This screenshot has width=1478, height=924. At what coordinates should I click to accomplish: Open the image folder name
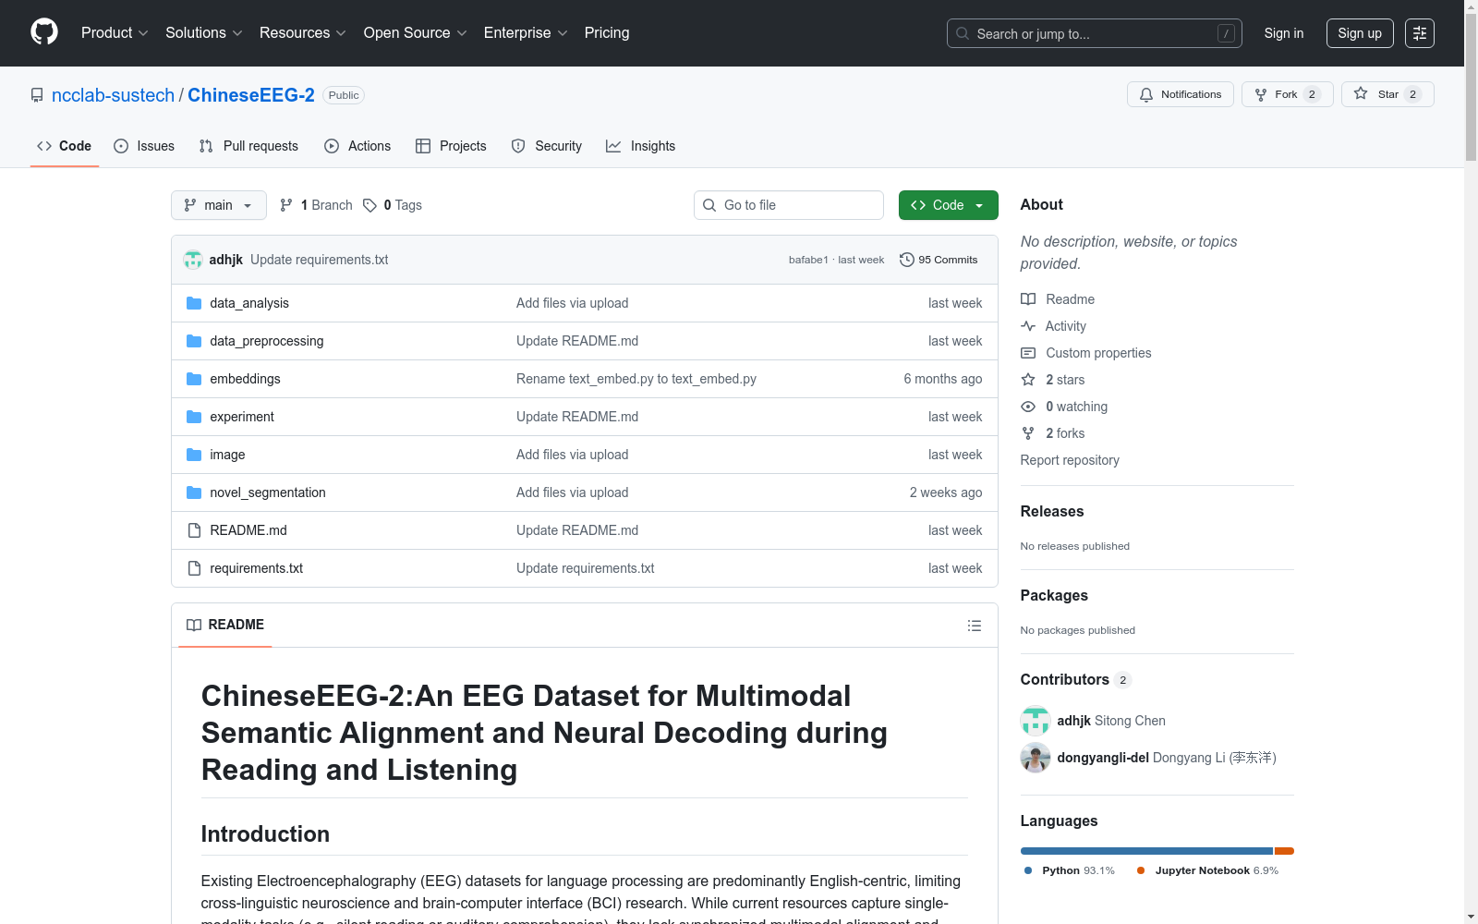pyautogui.click(x=227, y=455)
